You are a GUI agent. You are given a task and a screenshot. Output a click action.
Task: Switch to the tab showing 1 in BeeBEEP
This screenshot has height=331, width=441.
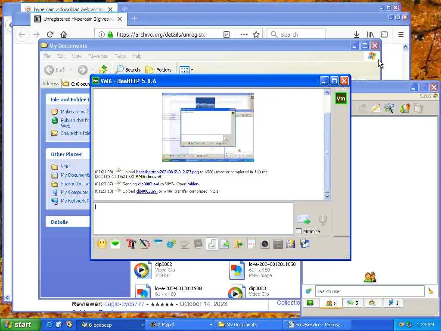click(393, 303)
